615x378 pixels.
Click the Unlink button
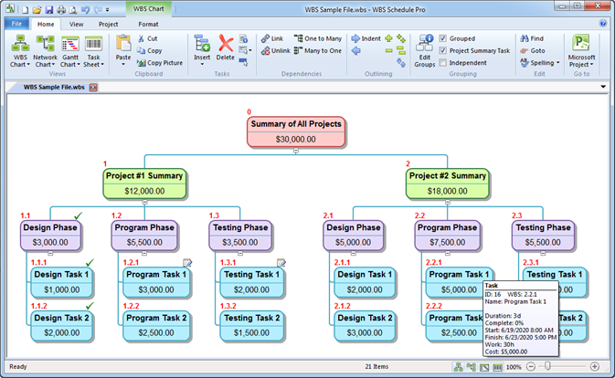pos(276,50)
